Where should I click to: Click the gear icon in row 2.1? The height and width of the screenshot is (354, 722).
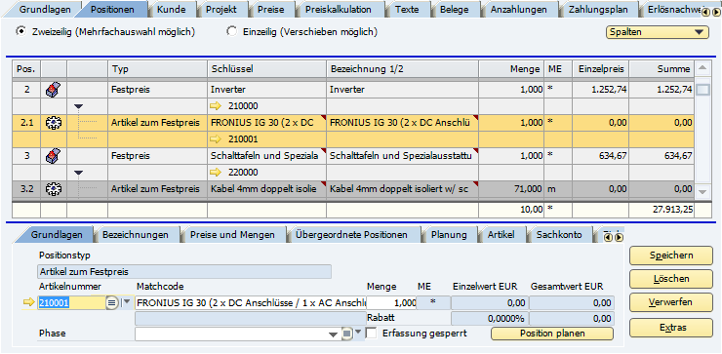coord(54,123)
